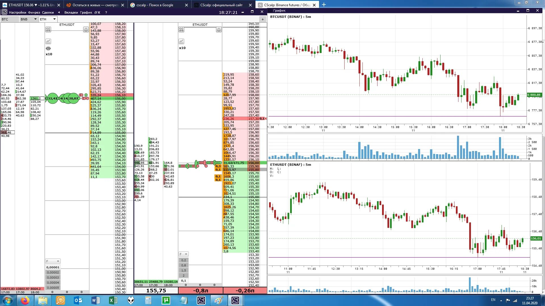The image size is (545, 306).
Task: Select the 0,00002 volume preset
Action: [53, 273]
